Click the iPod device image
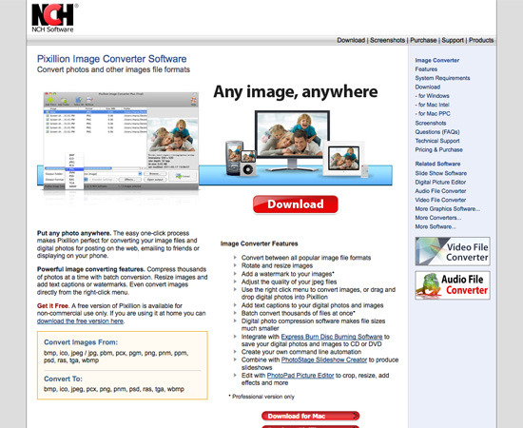The width and height of the screenshot is (523, 428). (x=248, y=164)
